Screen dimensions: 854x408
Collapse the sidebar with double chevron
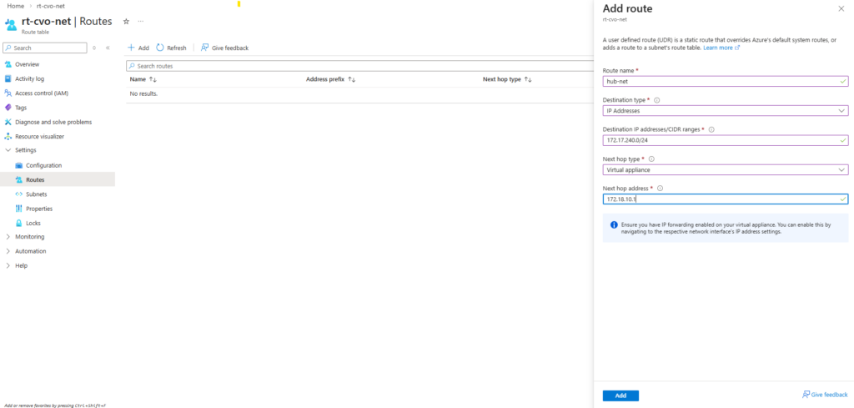(x=108, y=48)
